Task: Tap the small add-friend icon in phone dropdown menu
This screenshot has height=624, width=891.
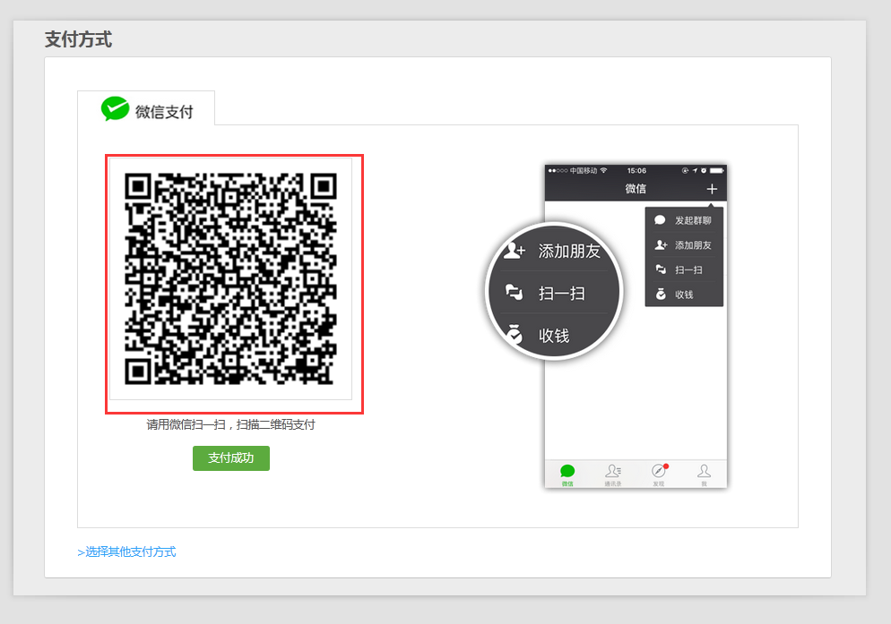Action: pyautogui.click(x=661, y=244)
